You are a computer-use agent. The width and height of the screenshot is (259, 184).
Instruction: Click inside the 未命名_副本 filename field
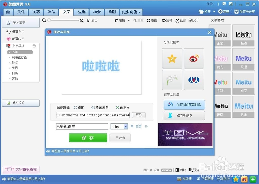(x=82, y=126)
